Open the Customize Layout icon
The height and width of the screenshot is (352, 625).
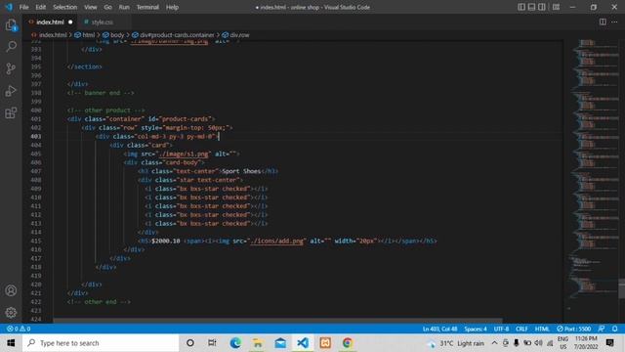point(556,7)
